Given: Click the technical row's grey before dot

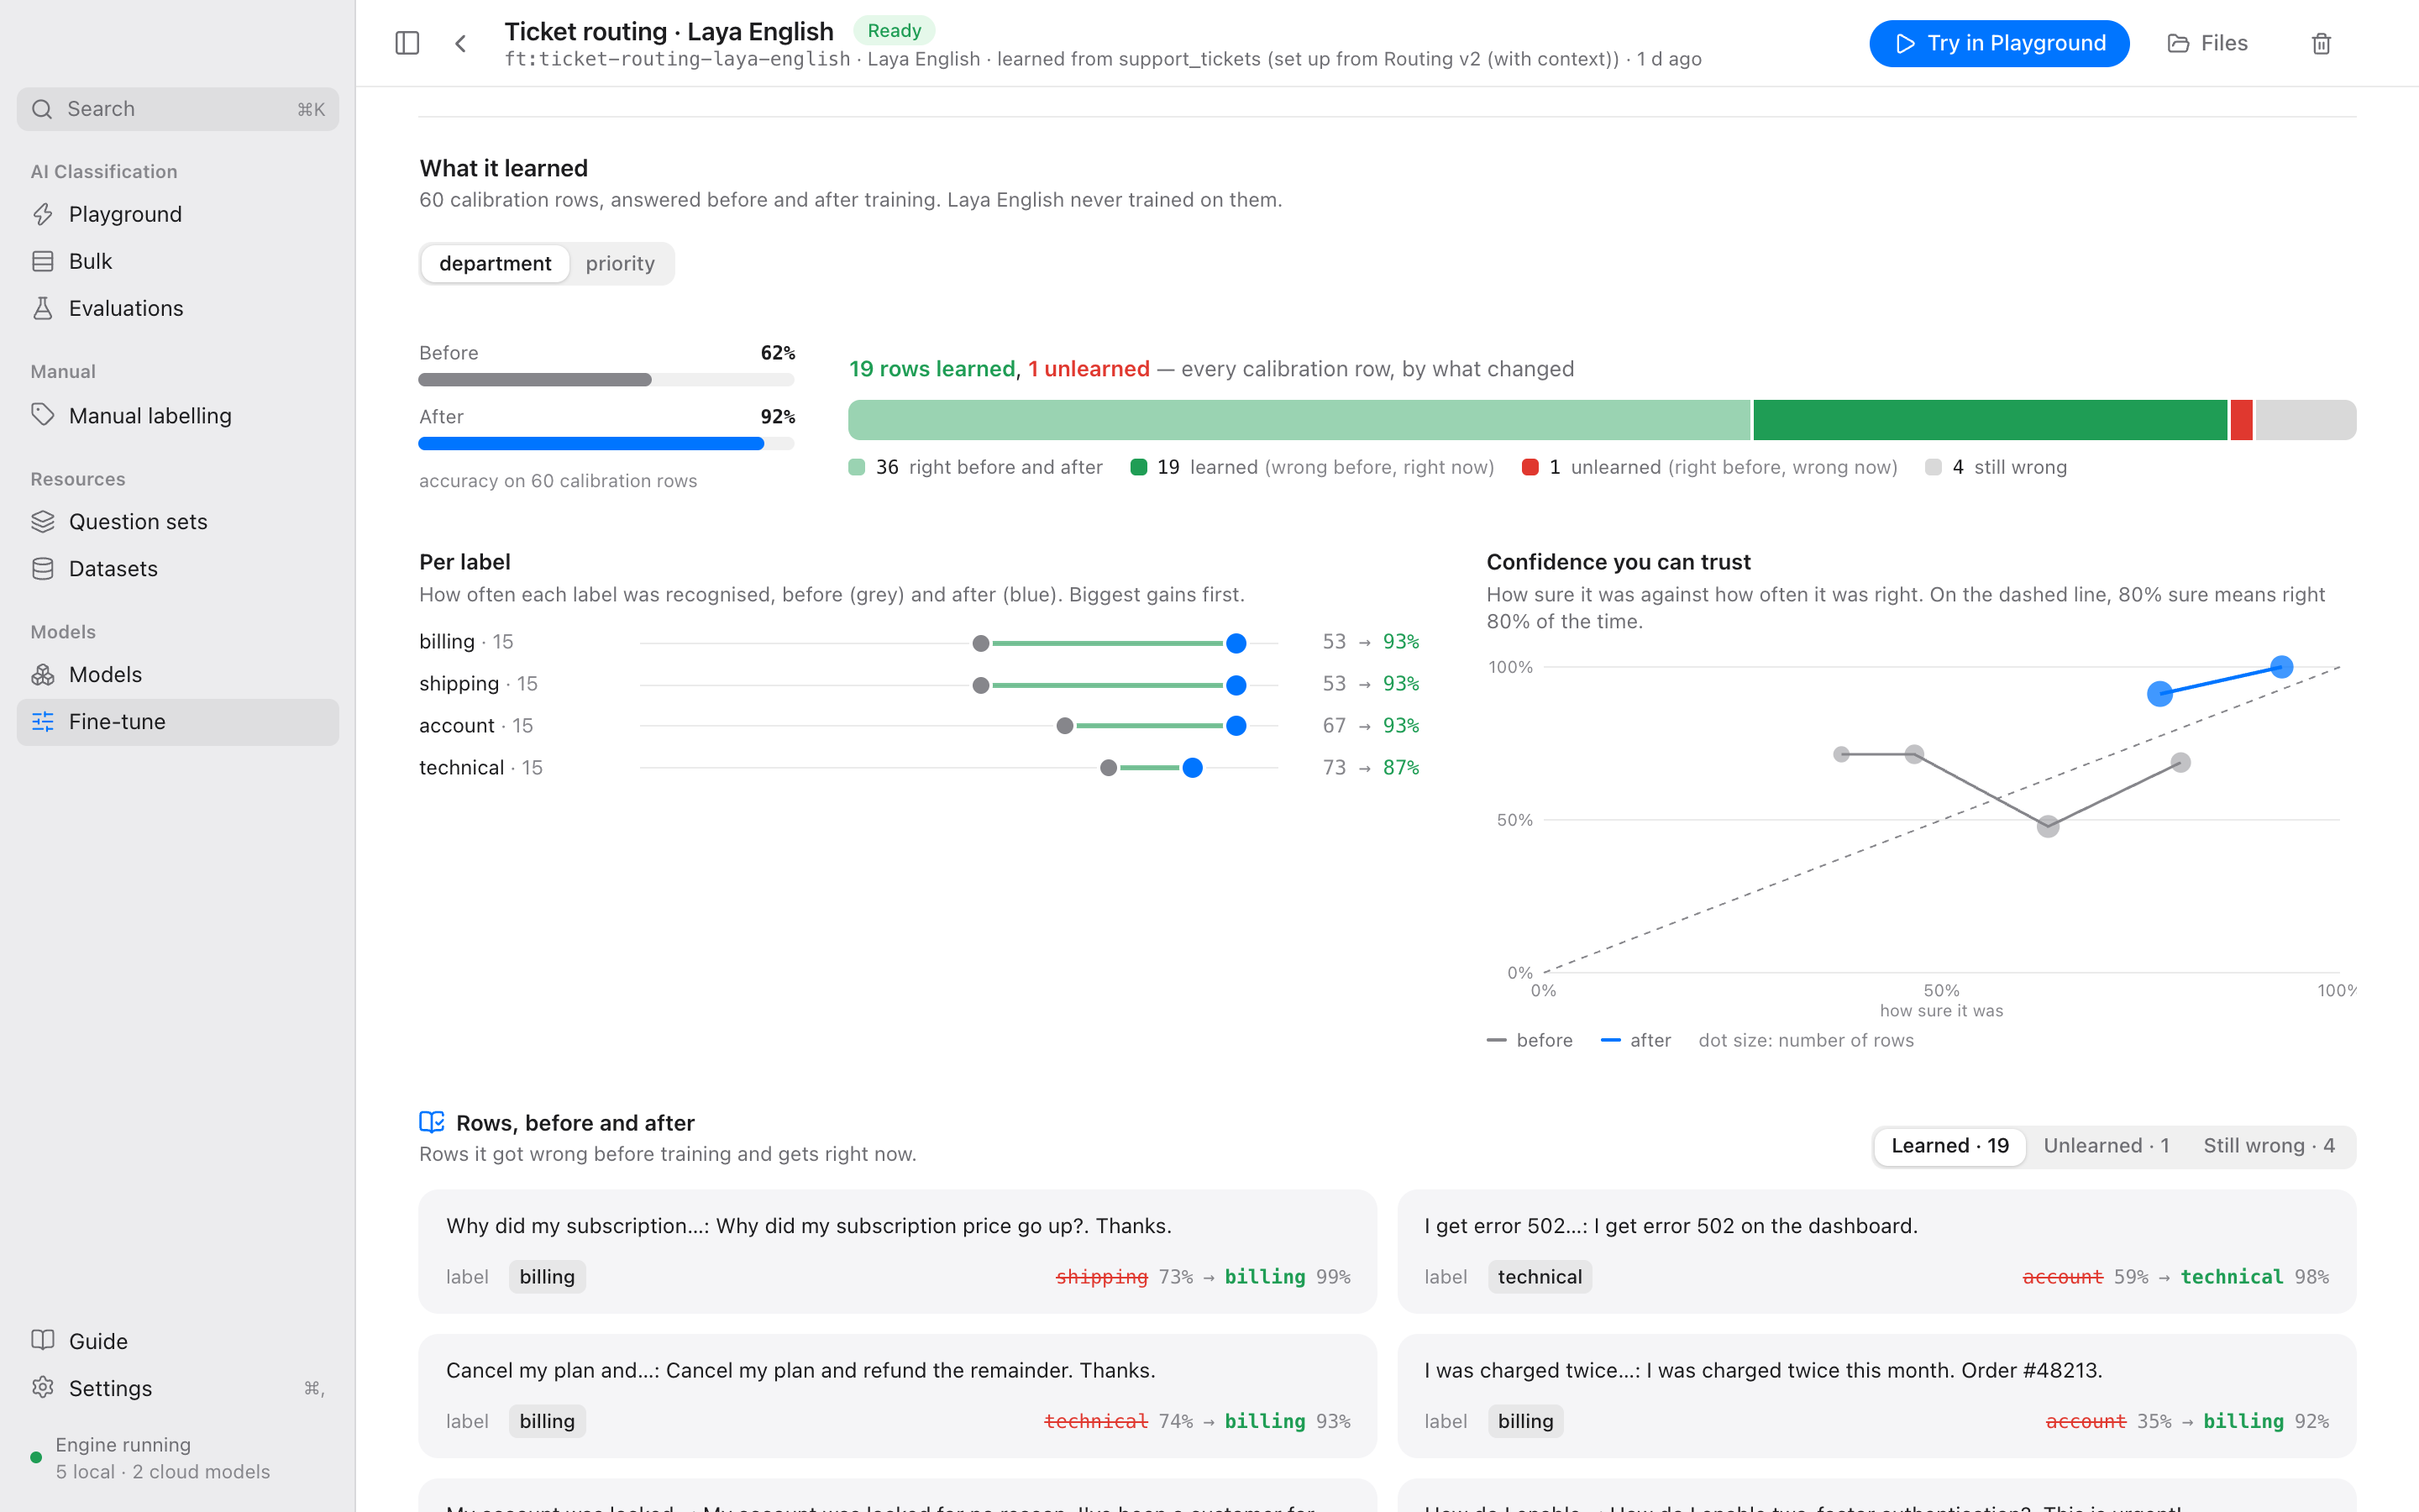Looking at the screenshot, I should click(1108, 767).
